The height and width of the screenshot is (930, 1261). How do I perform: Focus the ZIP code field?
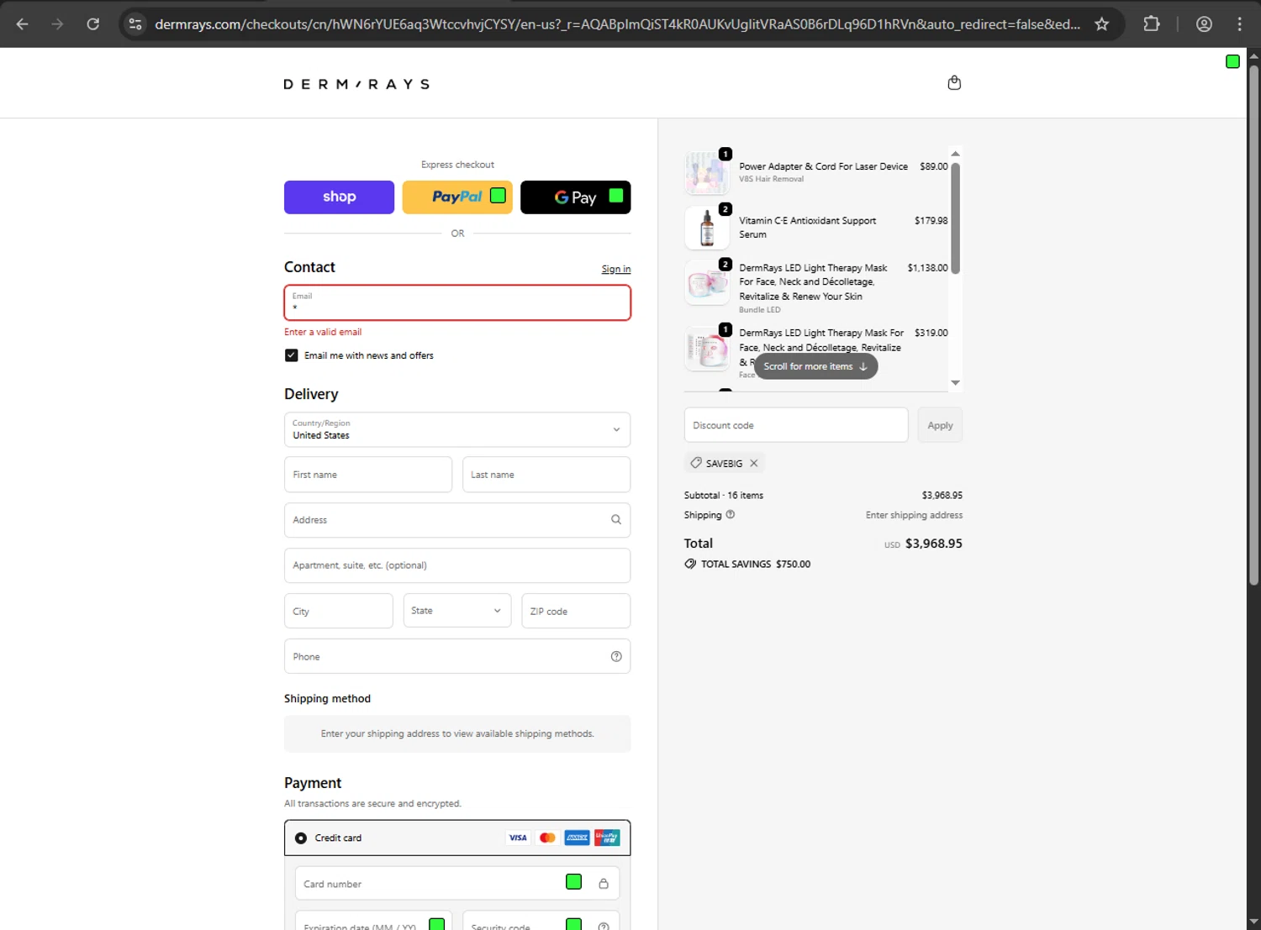point(576,611)
